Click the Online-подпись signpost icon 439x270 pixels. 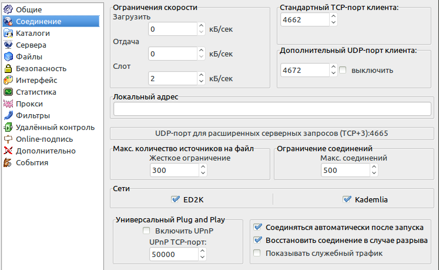point(8,139)
